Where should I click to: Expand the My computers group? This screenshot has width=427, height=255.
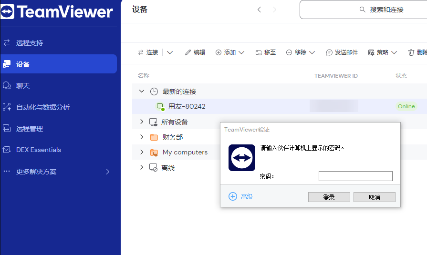tap(142, 152)
